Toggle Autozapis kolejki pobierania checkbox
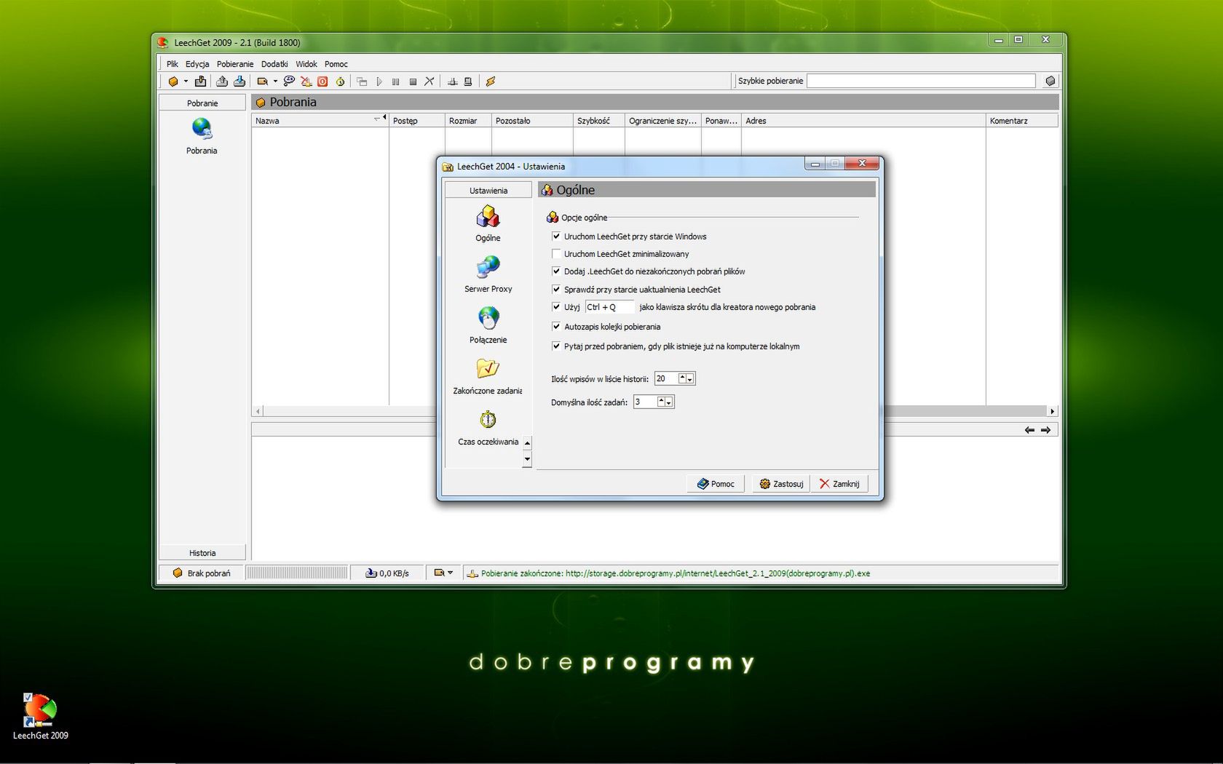This screenshot has width=1223, height=764. coord(556,327)
